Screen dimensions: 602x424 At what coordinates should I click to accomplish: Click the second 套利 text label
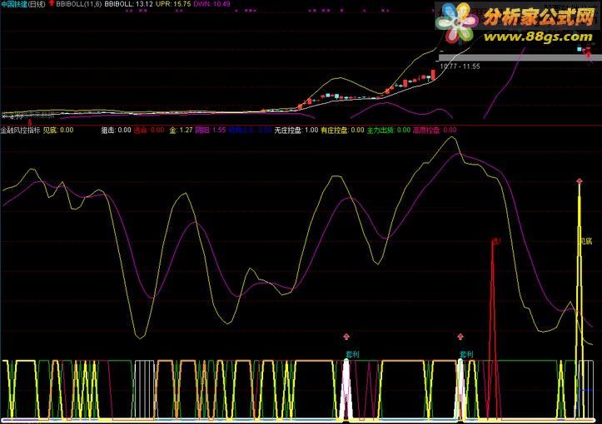pyautogui.click(x=466, y=354)
